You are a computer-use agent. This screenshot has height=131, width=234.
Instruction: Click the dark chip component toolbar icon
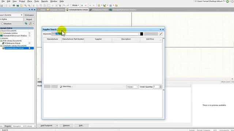[14, 5]
